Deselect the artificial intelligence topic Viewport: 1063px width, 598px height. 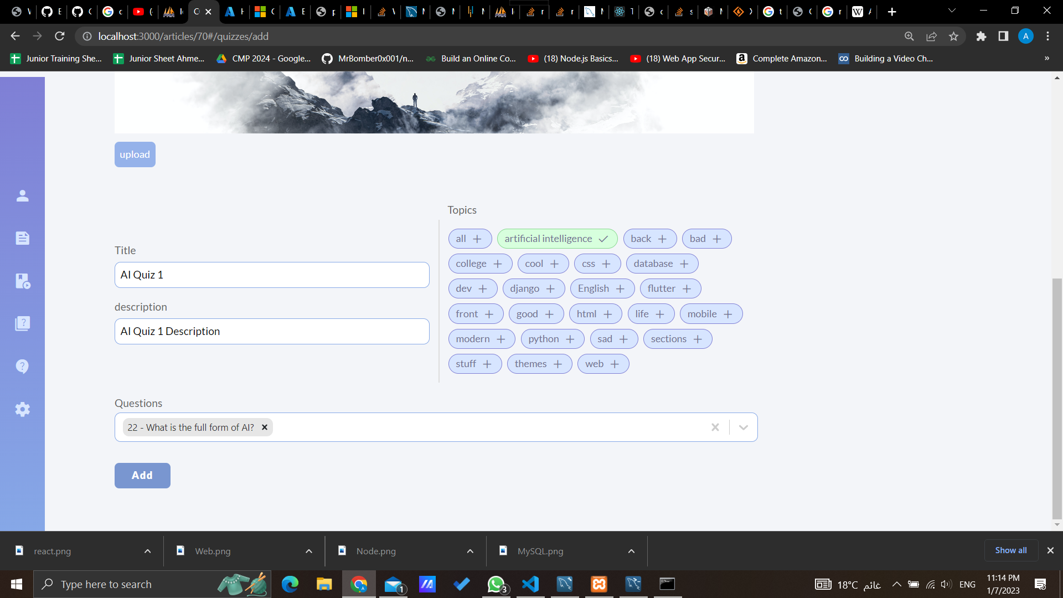click(x=556, y=239)
